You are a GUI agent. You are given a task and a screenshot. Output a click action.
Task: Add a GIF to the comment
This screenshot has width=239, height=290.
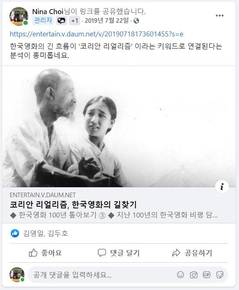(x=207, y=275)
